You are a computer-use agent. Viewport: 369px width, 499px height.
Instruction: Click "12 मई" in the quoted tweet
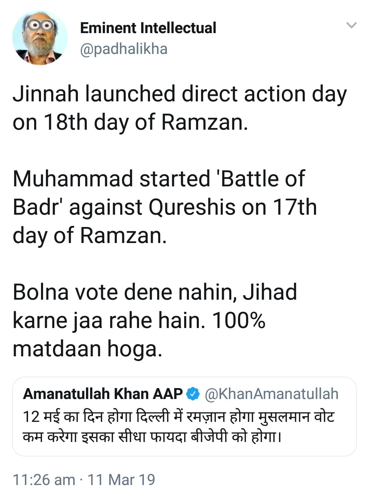coord(42,417)
